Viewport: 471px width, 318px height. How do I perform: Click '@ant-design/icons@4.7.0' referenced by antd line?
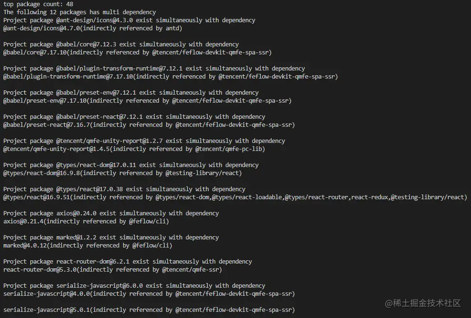(92, 28)
